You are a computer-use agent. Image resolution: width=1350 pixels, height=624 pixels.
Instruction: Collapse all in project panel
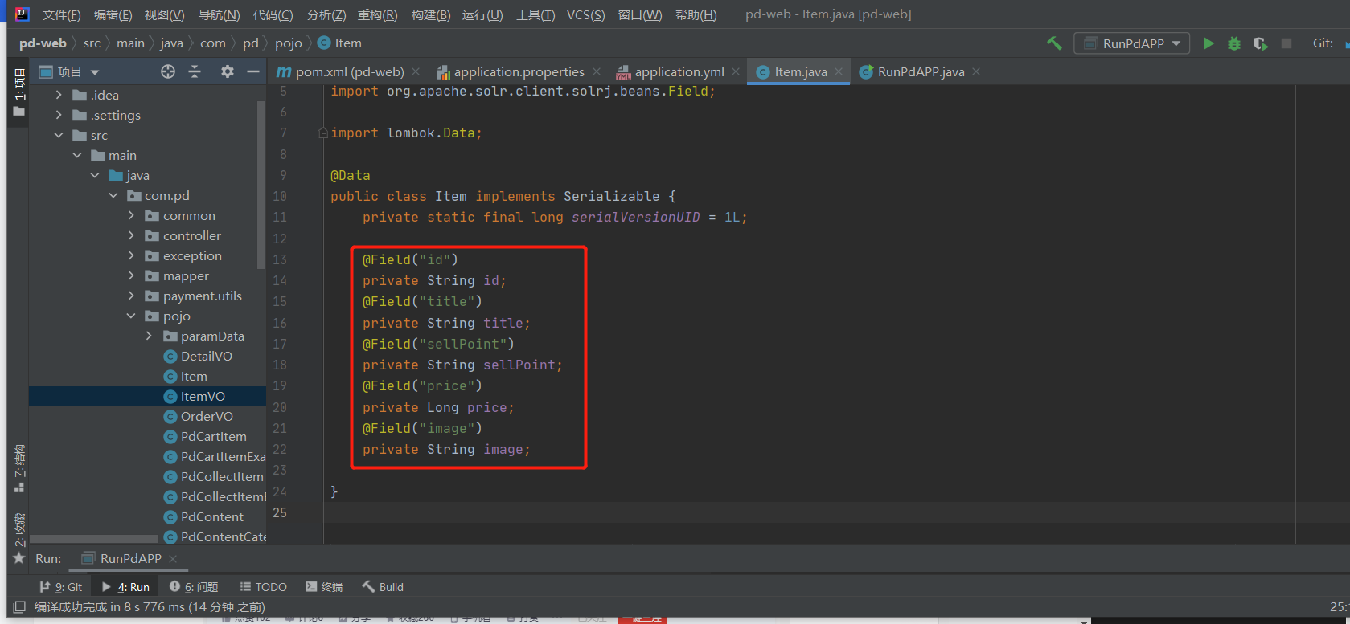(x=195, y=71)
